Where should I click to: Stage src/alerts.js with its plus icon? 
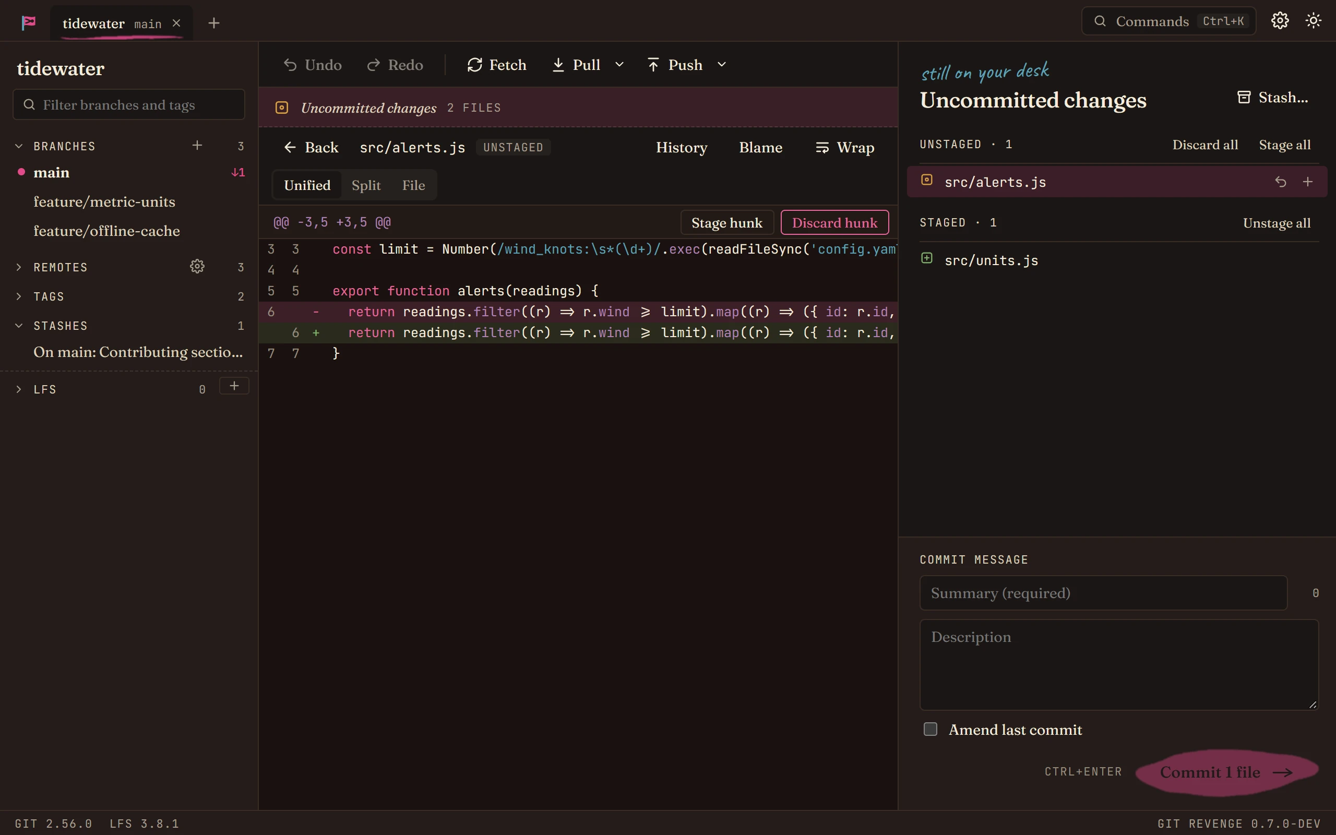tap(1308, 182)
